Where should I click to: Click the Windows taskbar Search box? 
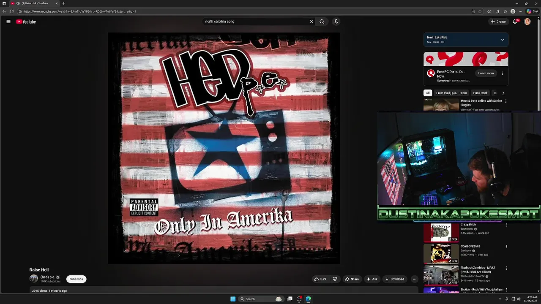(x=260, y=299)
